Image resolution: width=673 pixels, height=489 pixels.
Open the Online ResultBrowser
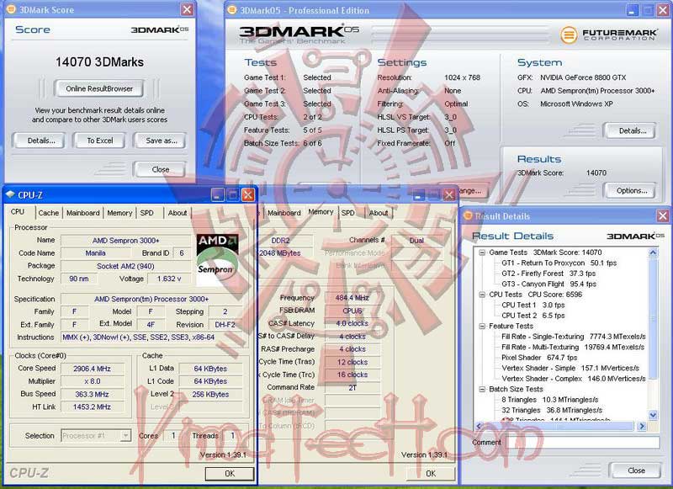(x=99, y=89)
